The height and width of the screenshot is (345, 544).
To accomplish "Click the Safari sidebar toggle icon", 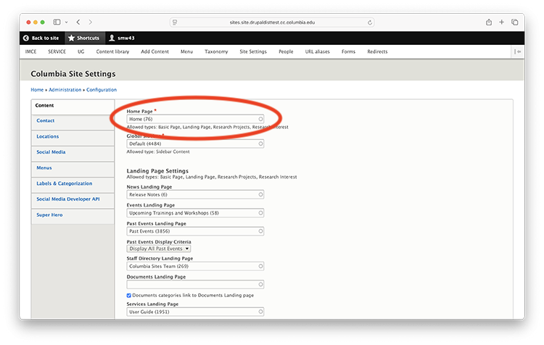I will tap(57, 22).
